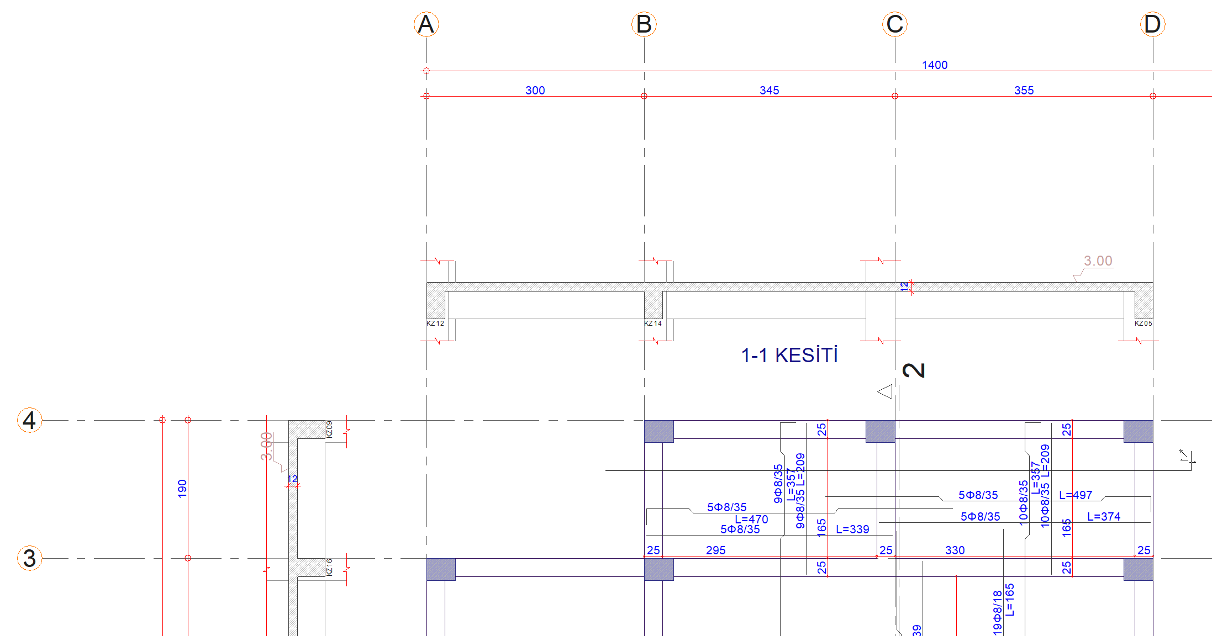Select the L=497 rebar length text

coord(1075,495)
